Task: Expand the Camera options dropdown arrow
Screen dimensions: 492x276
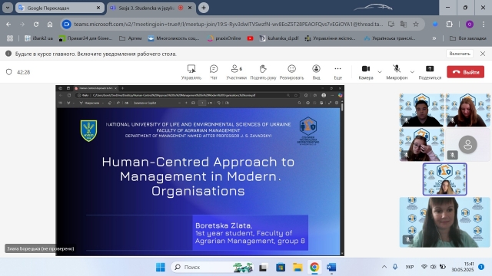Action: 380,72
